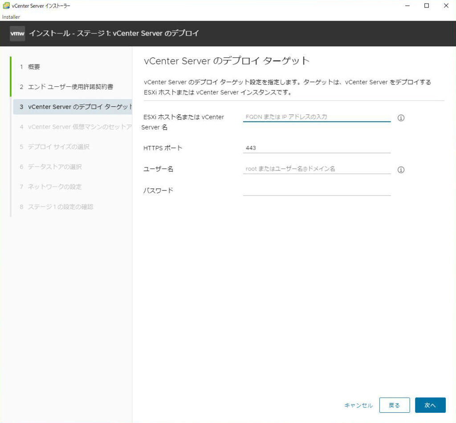Click the password input field

(317, 190)
